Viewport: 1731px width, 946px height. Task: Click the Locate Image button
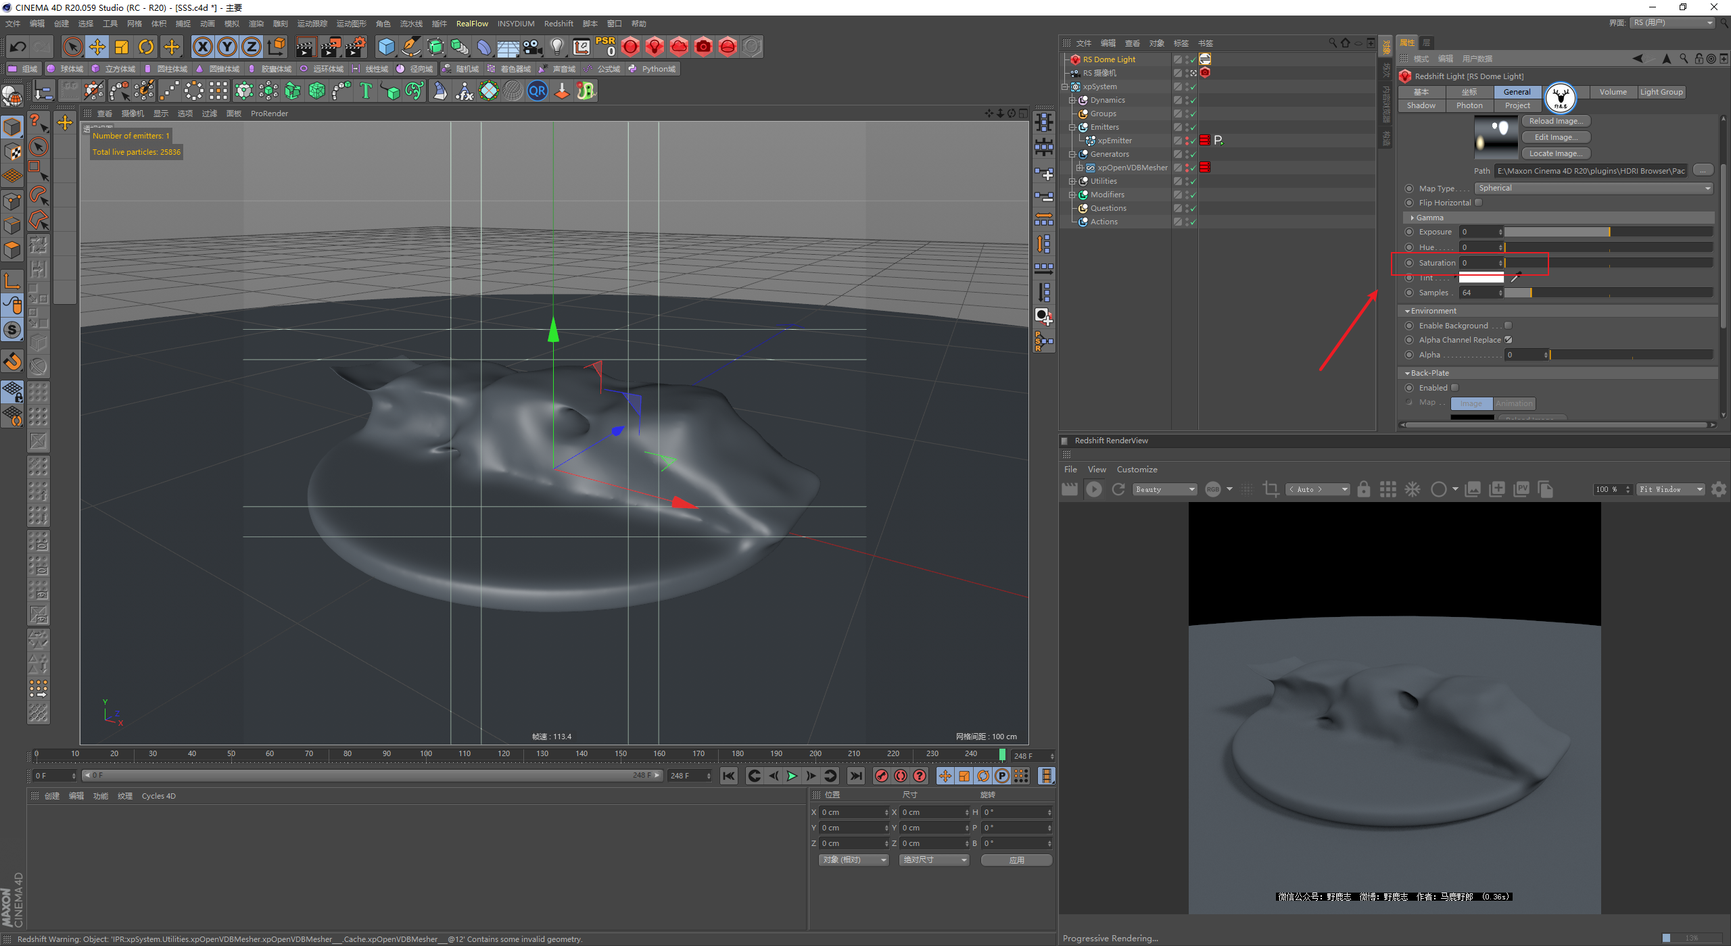pos(1555,153)
